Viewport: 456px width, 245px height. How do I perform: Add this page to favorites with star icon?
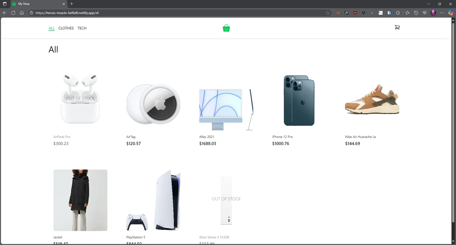click(x=328, y=13)
